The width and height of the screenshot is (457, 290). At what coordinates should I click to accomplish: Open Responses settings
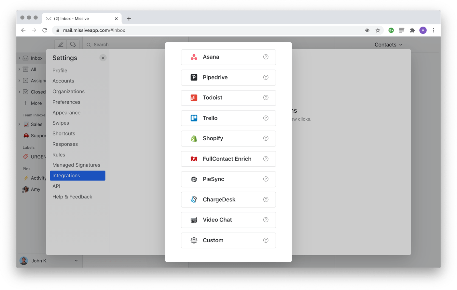pos(65,144)
